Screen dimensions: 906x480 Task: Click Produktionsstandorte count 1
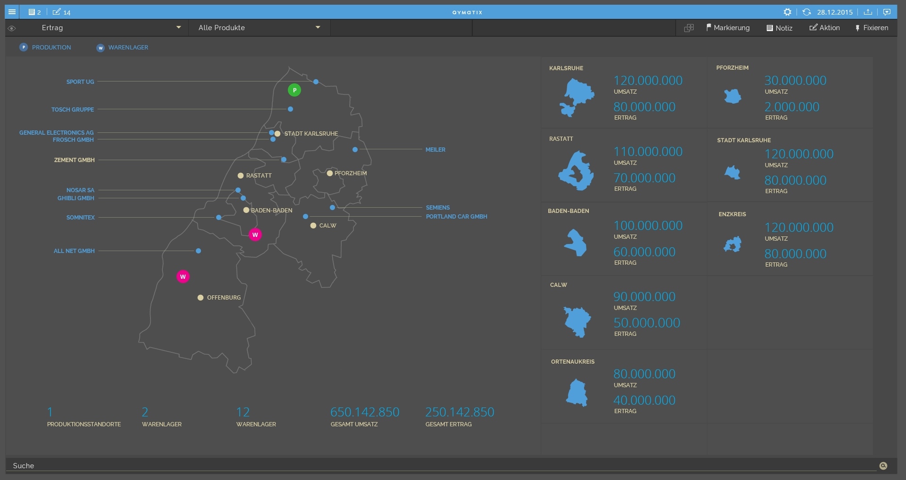(50, 412)
